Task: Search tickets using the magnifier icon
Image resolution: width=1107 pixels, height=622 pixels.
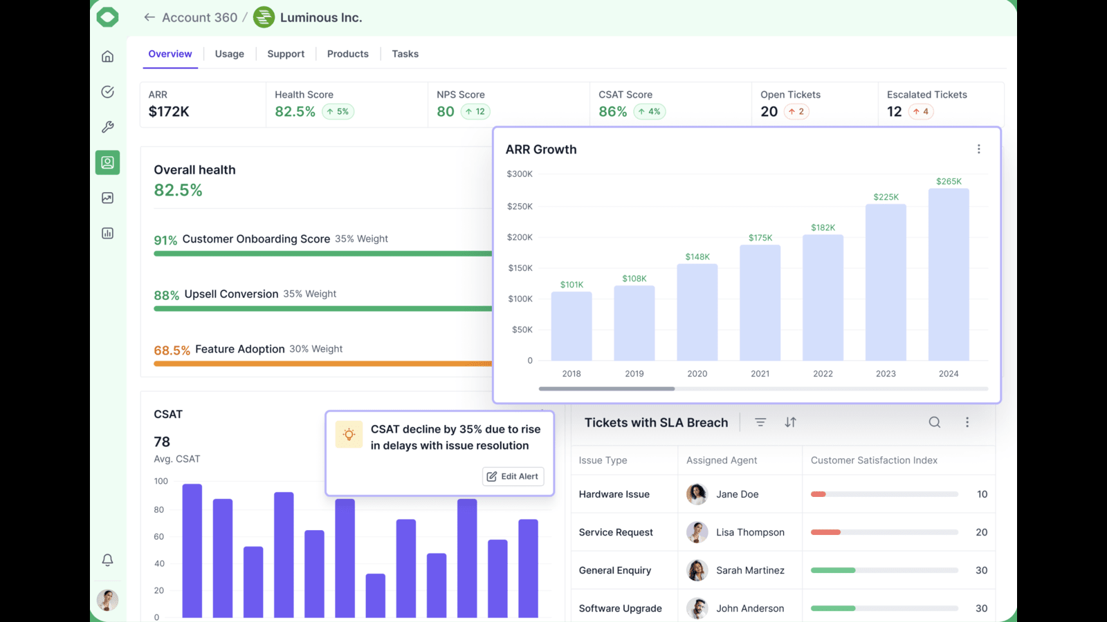Action: 934,422
